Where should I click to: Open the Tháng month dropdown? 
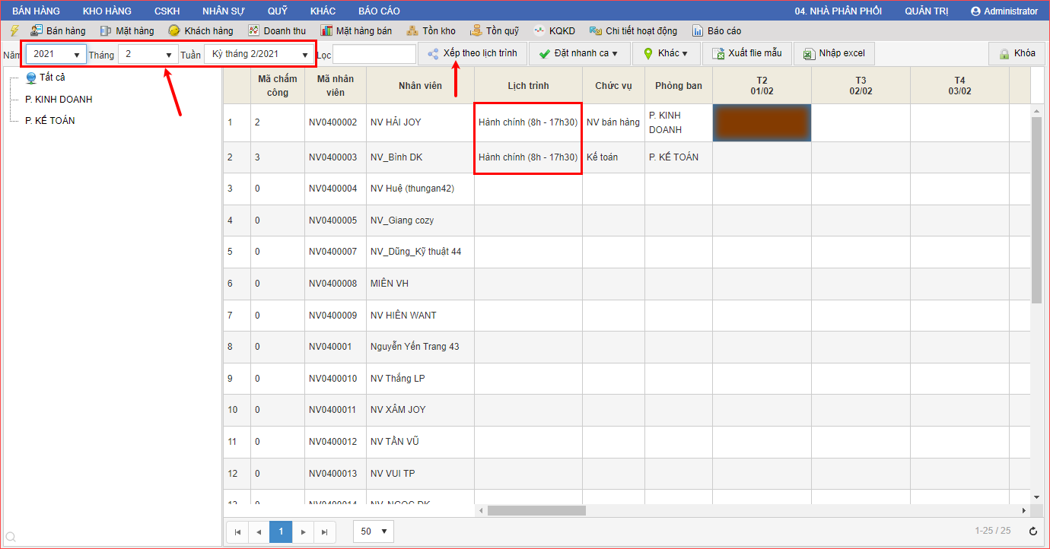pos(148,55)
